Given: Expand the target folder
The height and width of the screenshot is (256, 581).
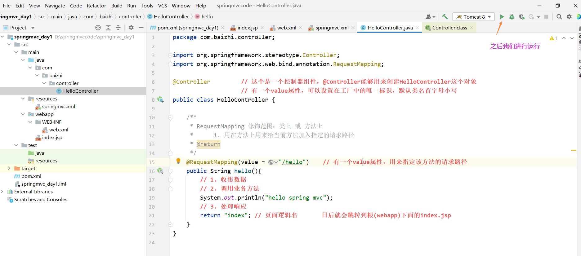Looking at the screenshot, I should point(9,168).
